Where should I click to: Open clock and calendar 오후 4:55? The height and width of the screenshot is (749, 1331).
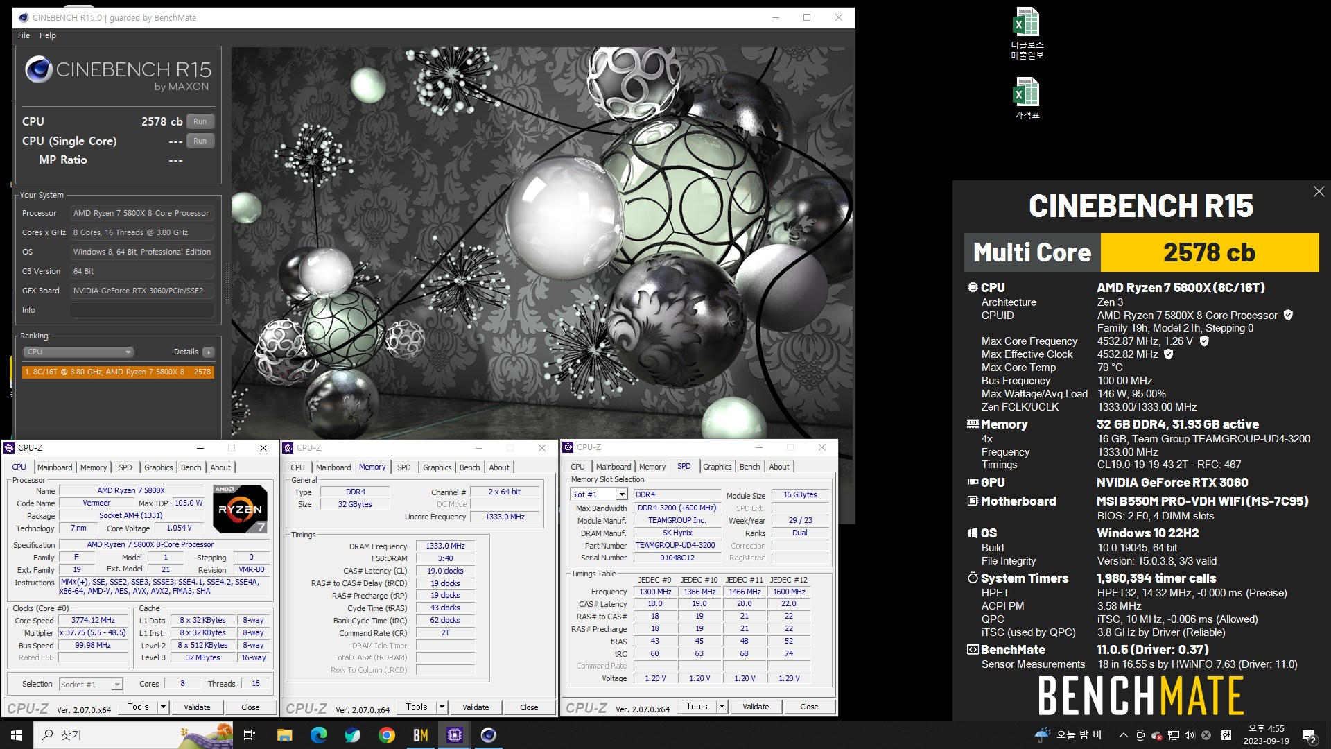point(1266,735)
